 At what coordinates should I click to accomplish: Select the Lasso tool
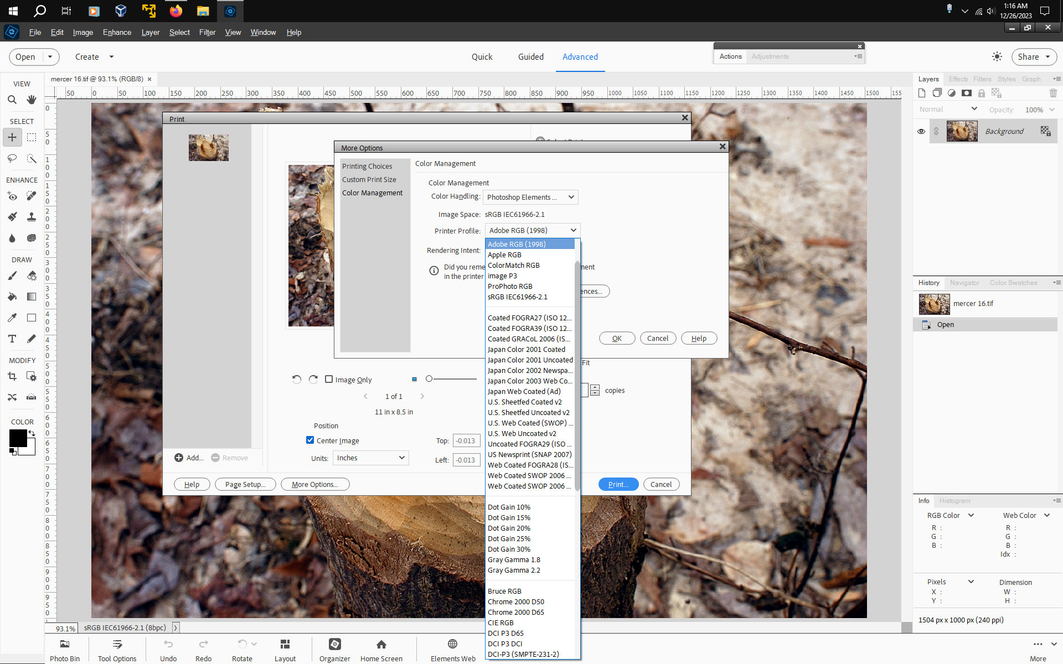click(12, 159)
